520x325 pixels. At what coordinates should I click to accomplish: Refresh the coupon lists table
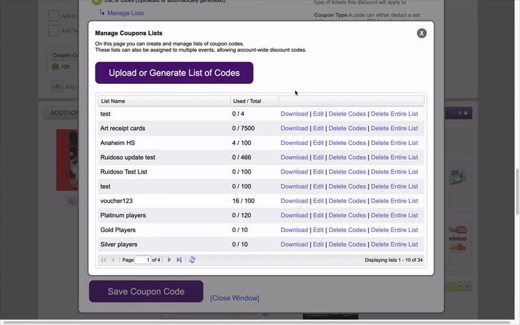click(192, 259)
